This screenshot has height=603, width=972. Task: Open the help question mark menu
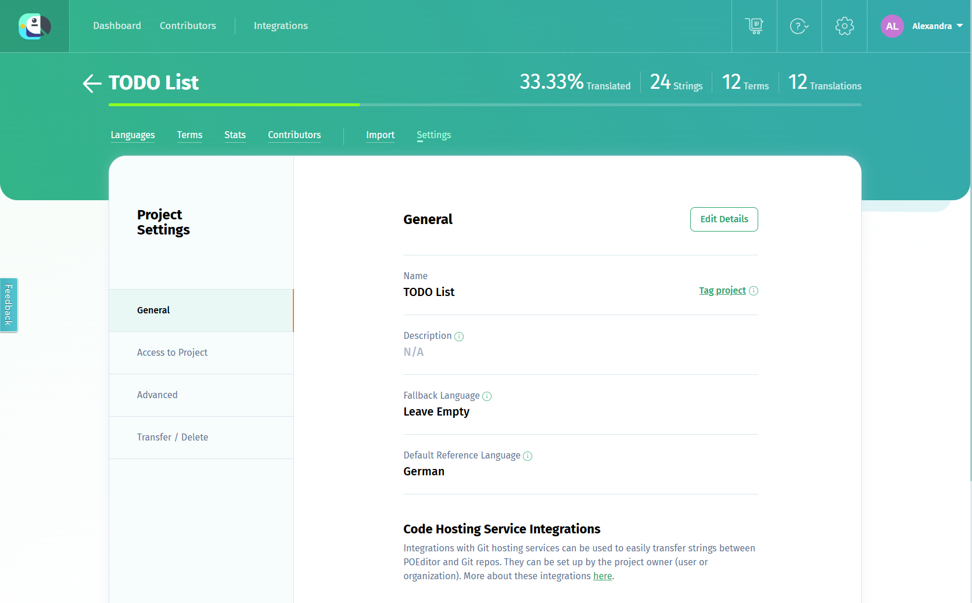799,26
